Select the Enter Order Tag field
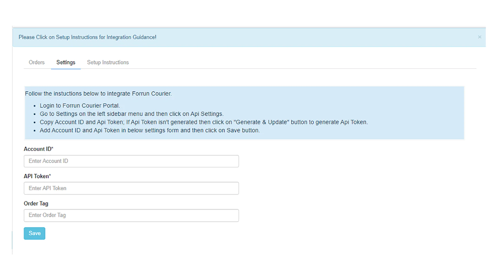 tap(131, 215)
